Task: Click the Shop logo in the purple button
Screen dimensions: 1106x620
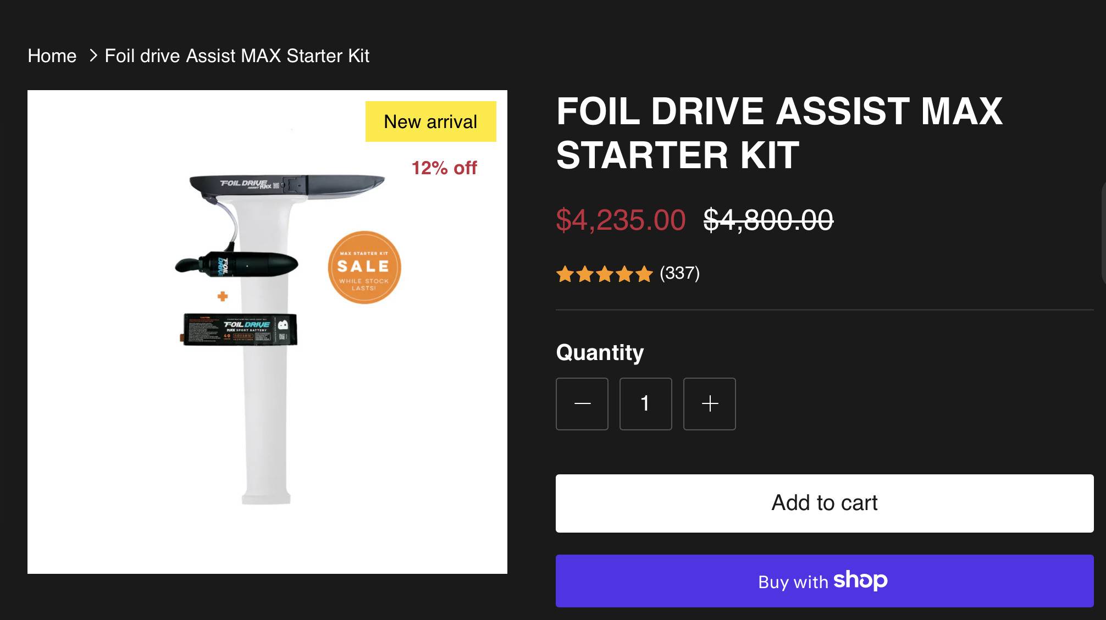Action: click(x=860, y=580)
